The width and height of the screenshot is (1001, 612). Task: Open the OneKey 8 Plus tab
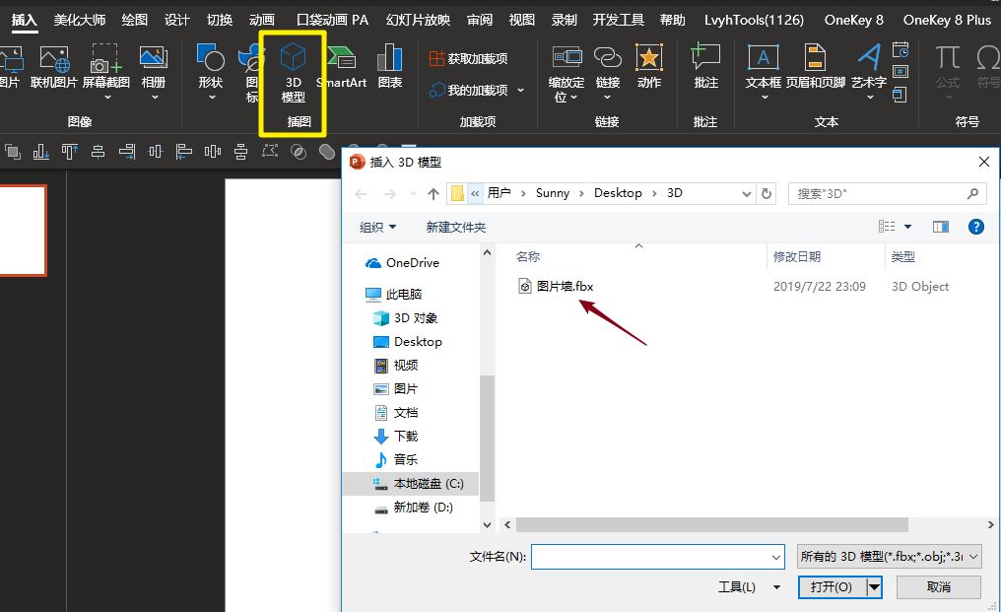(947, 21)
